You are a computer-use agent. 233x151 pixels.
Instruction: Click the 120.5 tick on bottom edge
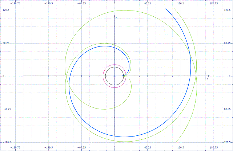(x=181, y=147)
